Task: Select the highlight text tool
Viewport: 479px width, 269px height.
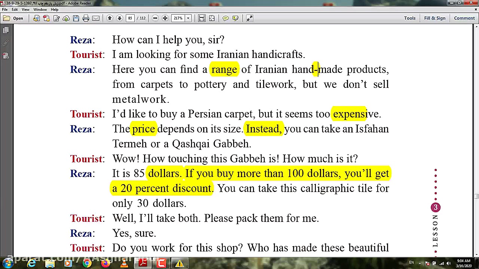Action: pos(235,18)
